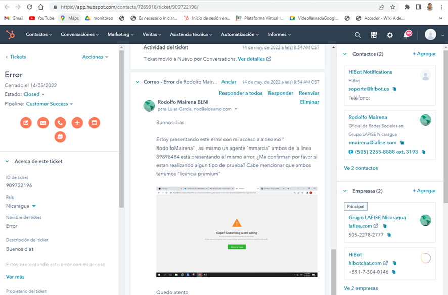
Task: Open Ve 2 contactos link
Action: (x=361, y=168)
